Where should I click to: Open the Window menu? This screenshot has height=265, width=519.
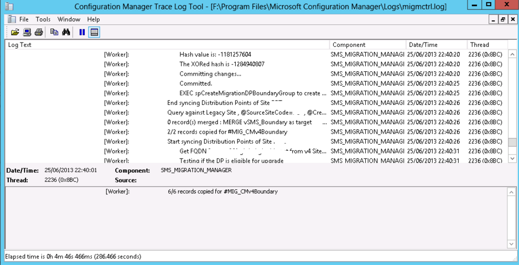coord(69,19)
